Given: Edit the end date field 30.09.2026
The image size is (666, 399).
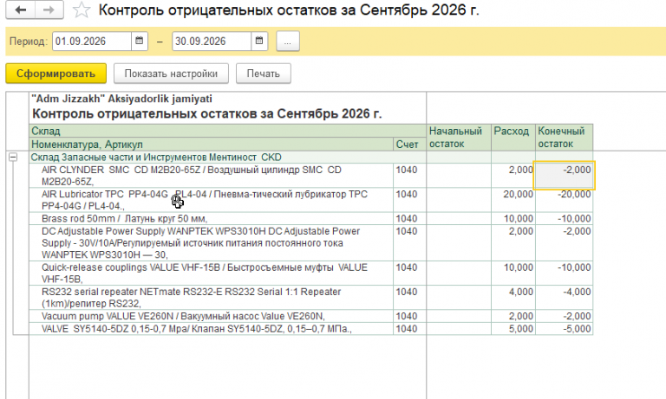Looking at the screenshot, I should coord(212,42).
